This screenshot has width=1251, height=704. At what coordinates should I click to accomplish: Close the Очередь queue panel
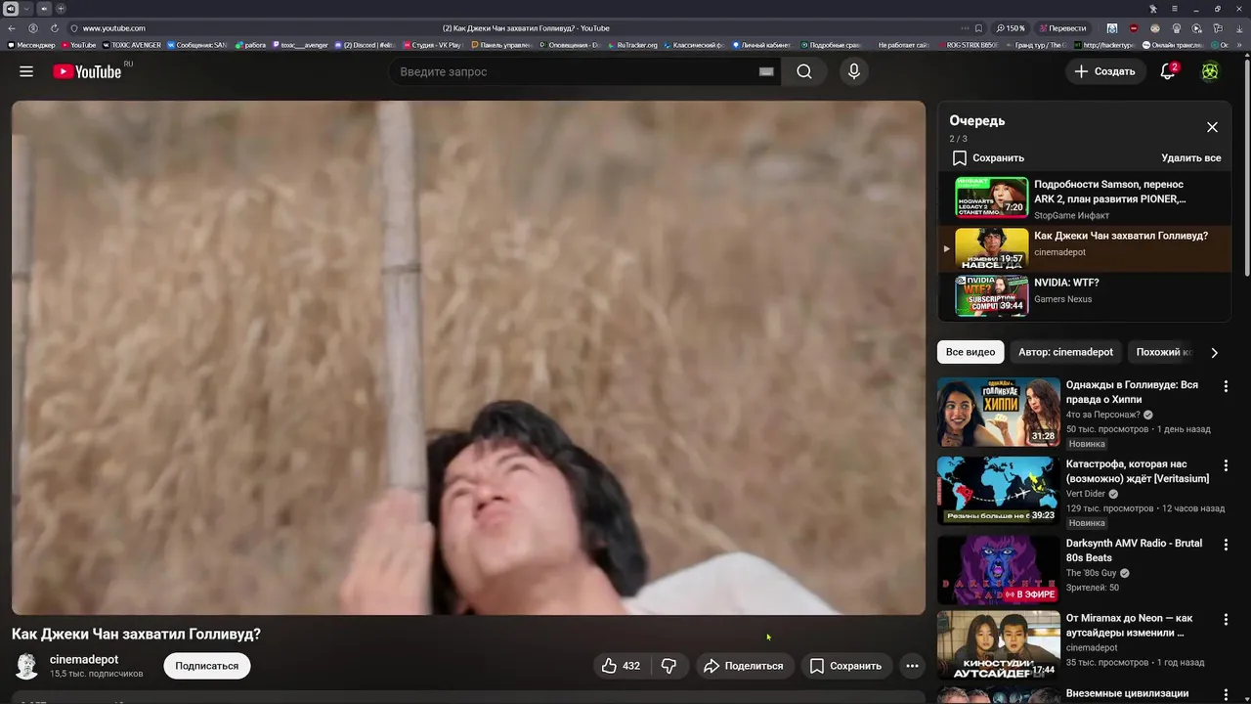1212,127
